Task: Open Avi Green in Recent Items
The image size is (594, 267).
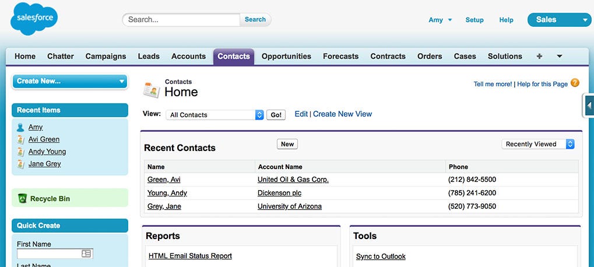Action: click(44, 139)
